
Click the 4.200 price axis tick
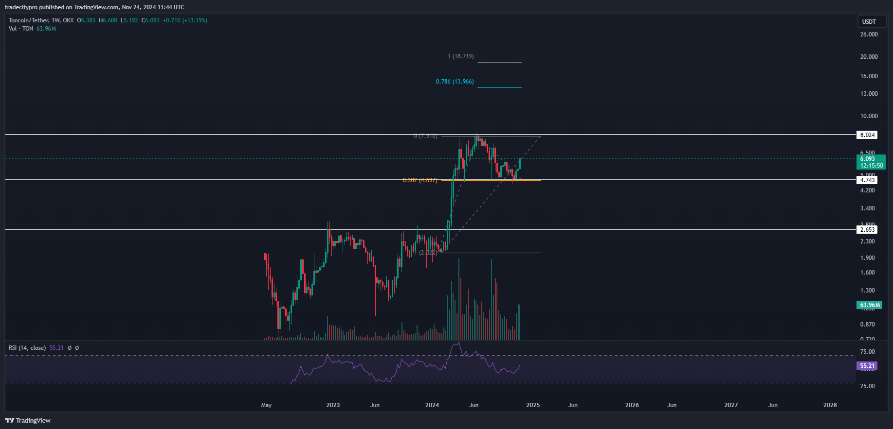868,190
